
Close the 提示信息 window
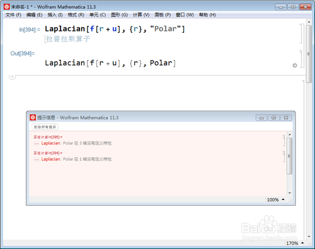pyautogui.click(x=286, y=118)
